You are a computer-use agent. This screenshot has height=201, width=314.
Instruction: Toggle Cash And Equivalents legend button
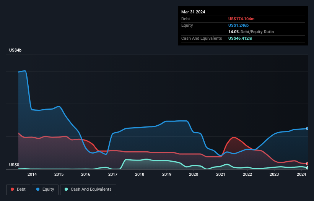(88, 190)
